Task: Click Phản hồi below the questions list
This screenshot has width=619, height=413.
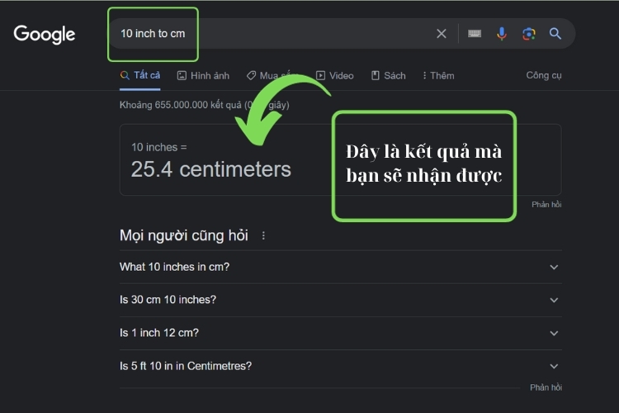Action: click(x=546, y=387)
